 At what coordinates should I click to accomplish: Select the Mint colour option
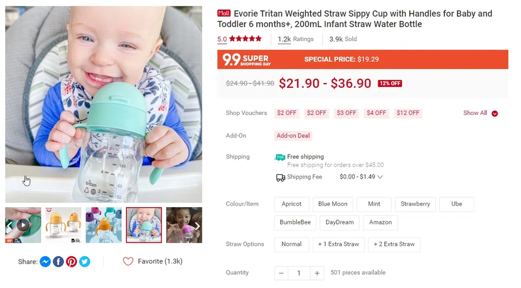[x=374, y=204]
